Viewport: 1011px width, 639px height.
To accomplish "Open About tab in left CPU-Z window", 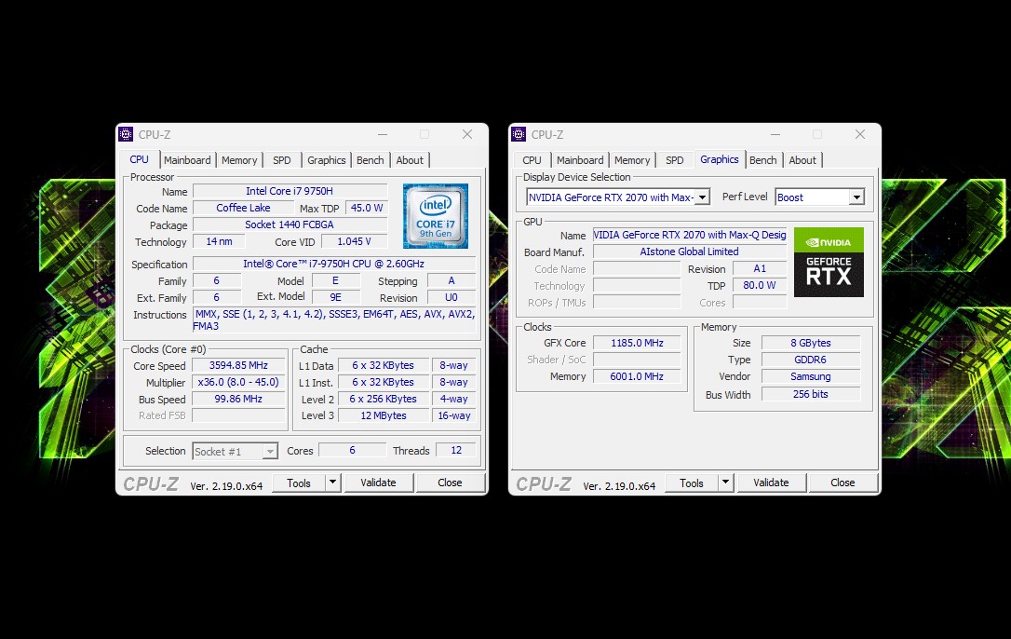I will 410,160.
